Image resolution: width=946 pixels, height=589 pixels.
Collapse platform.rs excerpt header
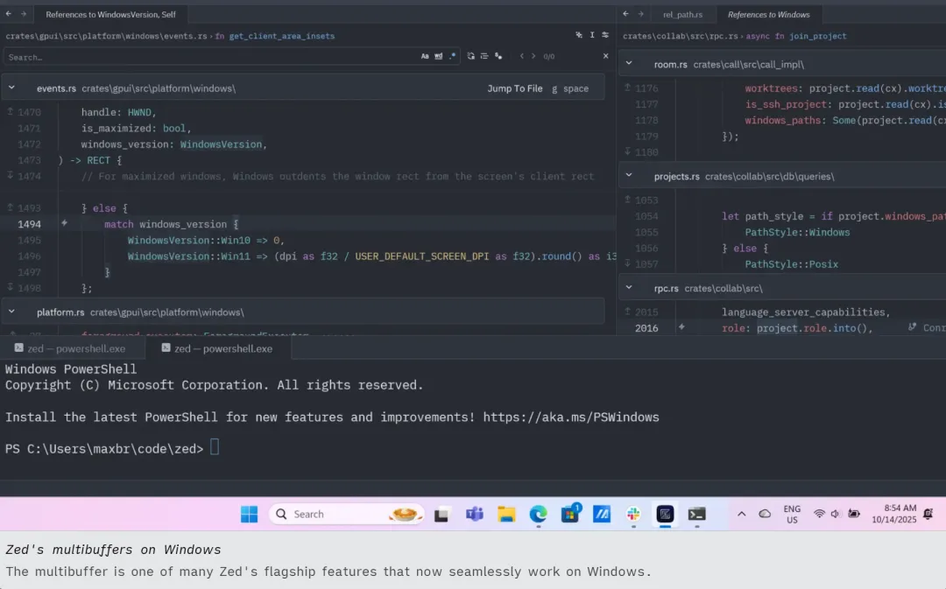(x=11, y=312)
